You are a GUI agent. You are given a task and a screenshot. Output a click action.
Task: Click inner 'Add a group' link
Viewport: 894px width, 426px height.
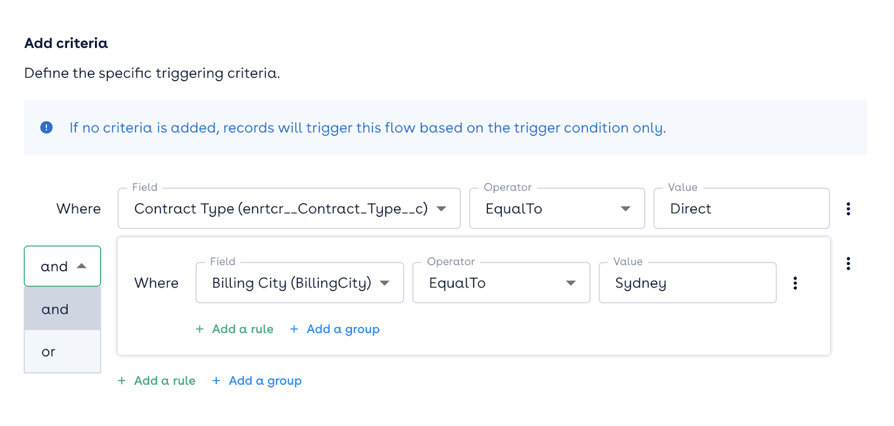coord(343,329)
